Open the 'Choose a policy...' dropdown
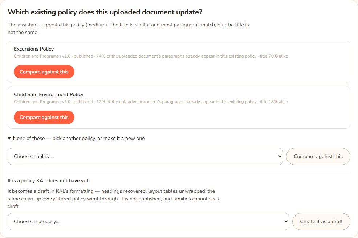The image size is (358, 238). pyautogui.click(x=145, y=157)
